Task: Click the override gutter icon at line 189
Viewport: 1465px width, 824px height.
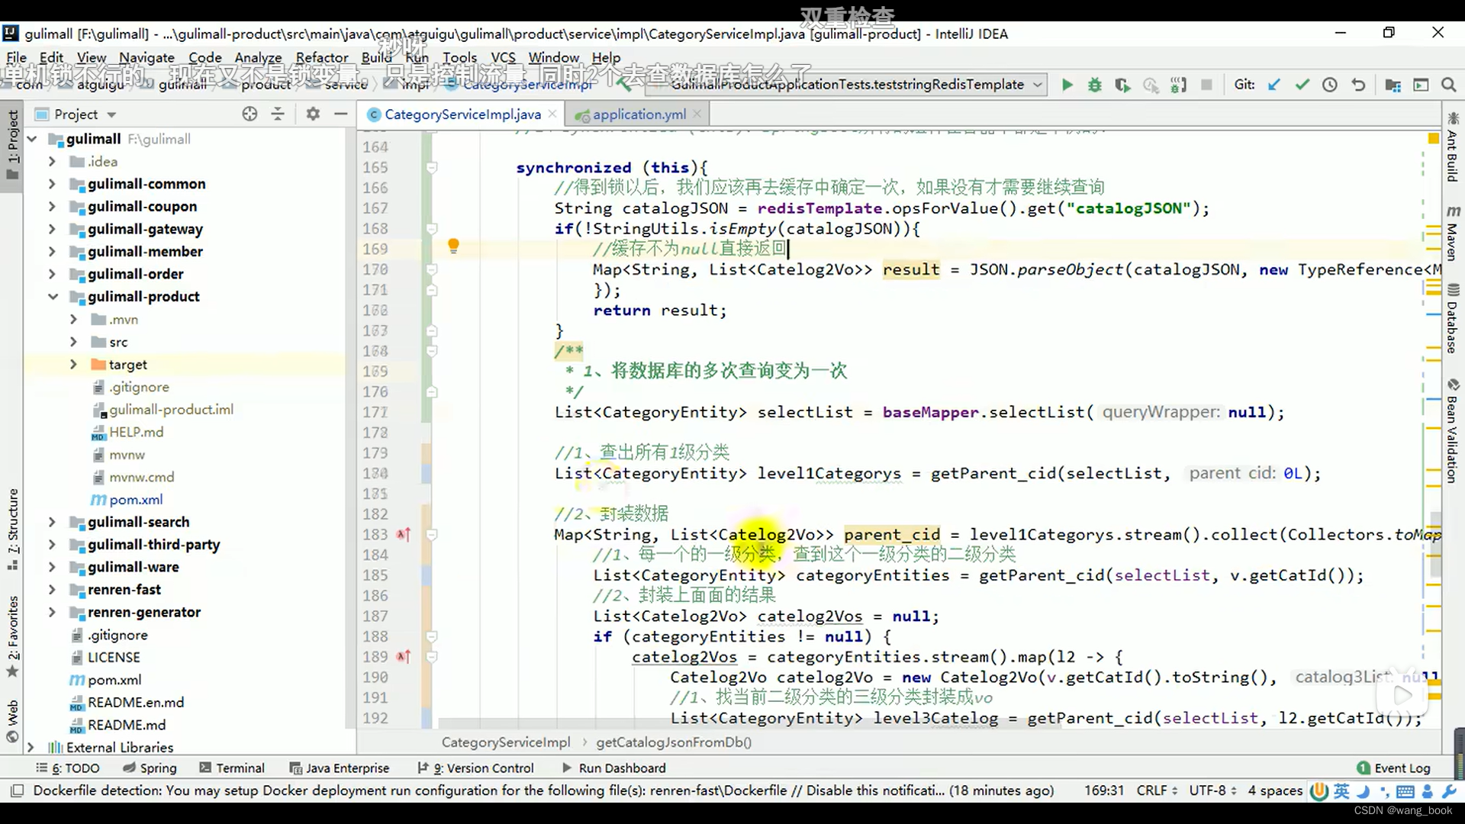Action: 404,657
